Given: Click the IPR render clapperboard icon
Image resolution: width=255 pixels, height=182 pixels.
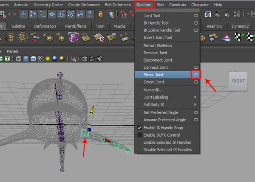Looking at the screenshot, I should coord(227,14).
